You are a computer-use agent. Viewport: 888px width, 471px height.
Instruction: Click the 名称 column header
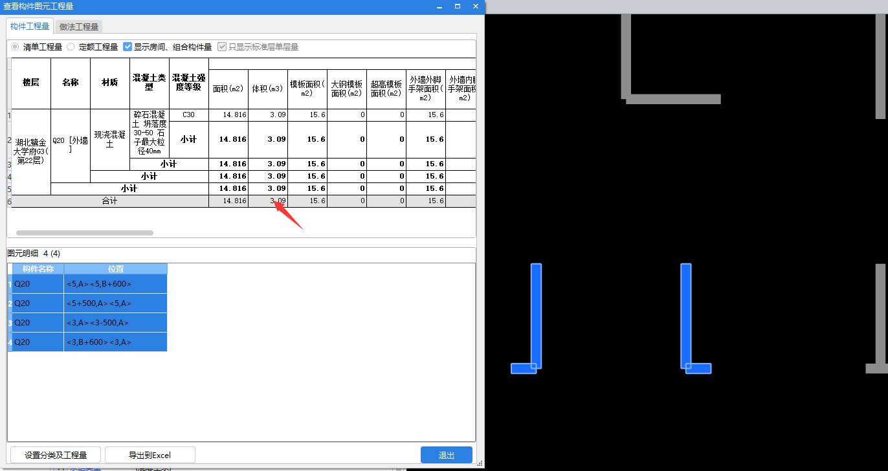(x=71, y=83)
